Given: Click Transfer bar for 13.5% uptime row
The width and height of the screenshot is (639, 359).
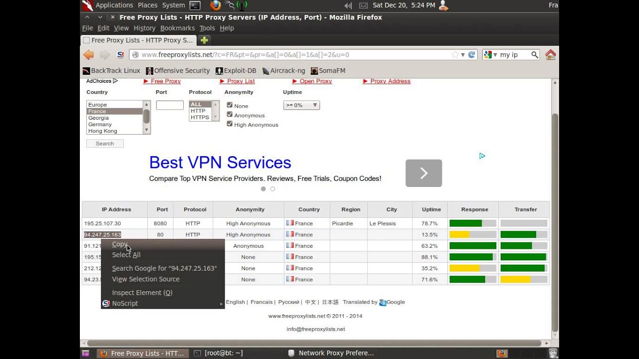Looking at the screenshot, I should click(524, 234).
